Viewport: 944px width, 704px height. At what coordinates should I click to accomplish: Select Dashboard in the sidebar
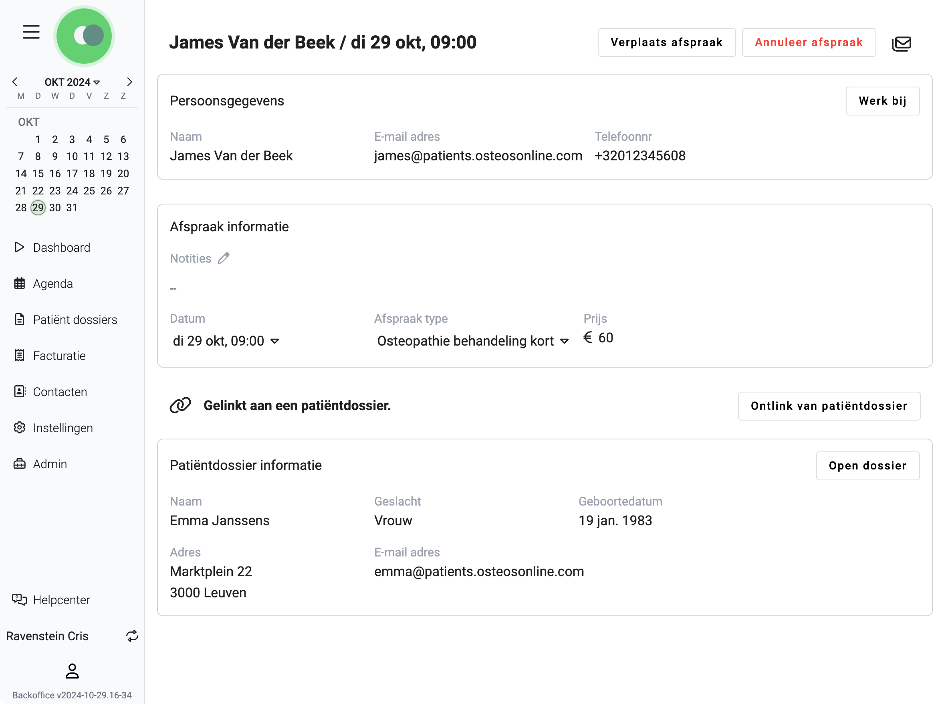pyautogui.click(x=61, y=247)
